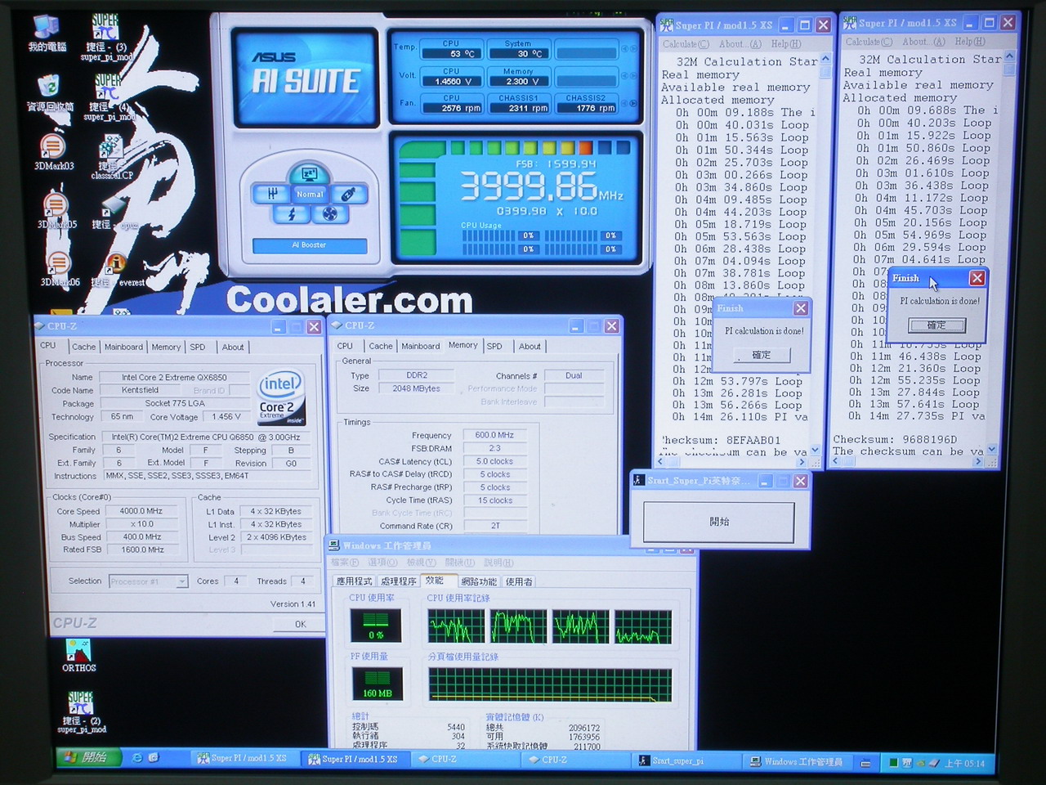Click the Internet Explorer quick launch icon
The image size is (1046, 785).
coord(136,758)
